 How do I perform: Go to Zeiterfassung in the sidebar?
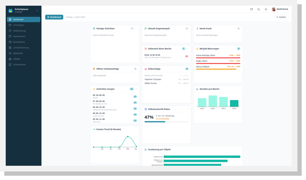(x=24, y=31)
